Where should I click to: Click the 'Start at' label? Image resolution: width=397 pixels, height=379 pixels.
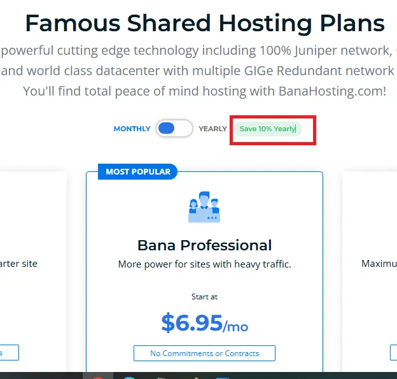tap(205, 297)
